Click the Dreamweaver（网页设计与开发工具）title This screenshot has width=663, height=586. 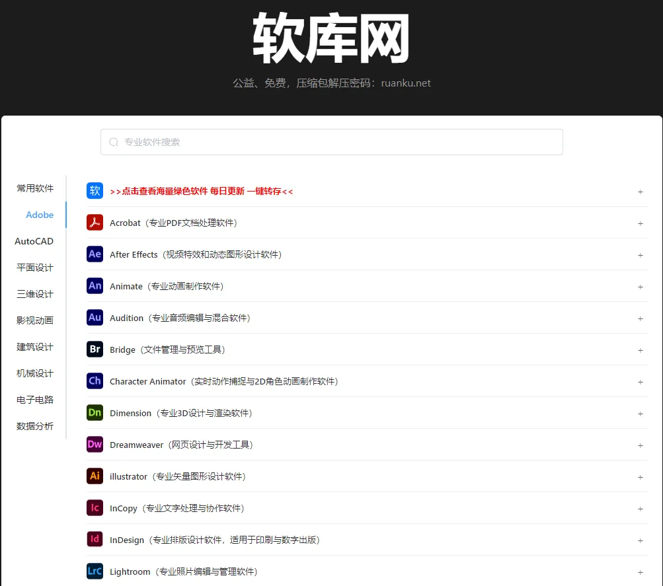181,445
